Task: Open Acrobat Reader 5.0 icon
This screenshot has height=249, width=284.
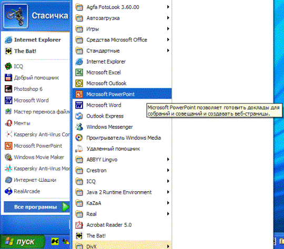Action: [x=79, y=225]
